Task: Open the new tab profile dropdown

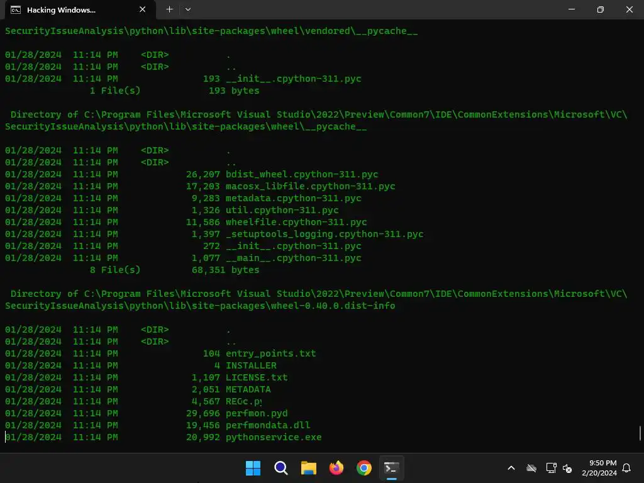Action: [x=188, y=9]
